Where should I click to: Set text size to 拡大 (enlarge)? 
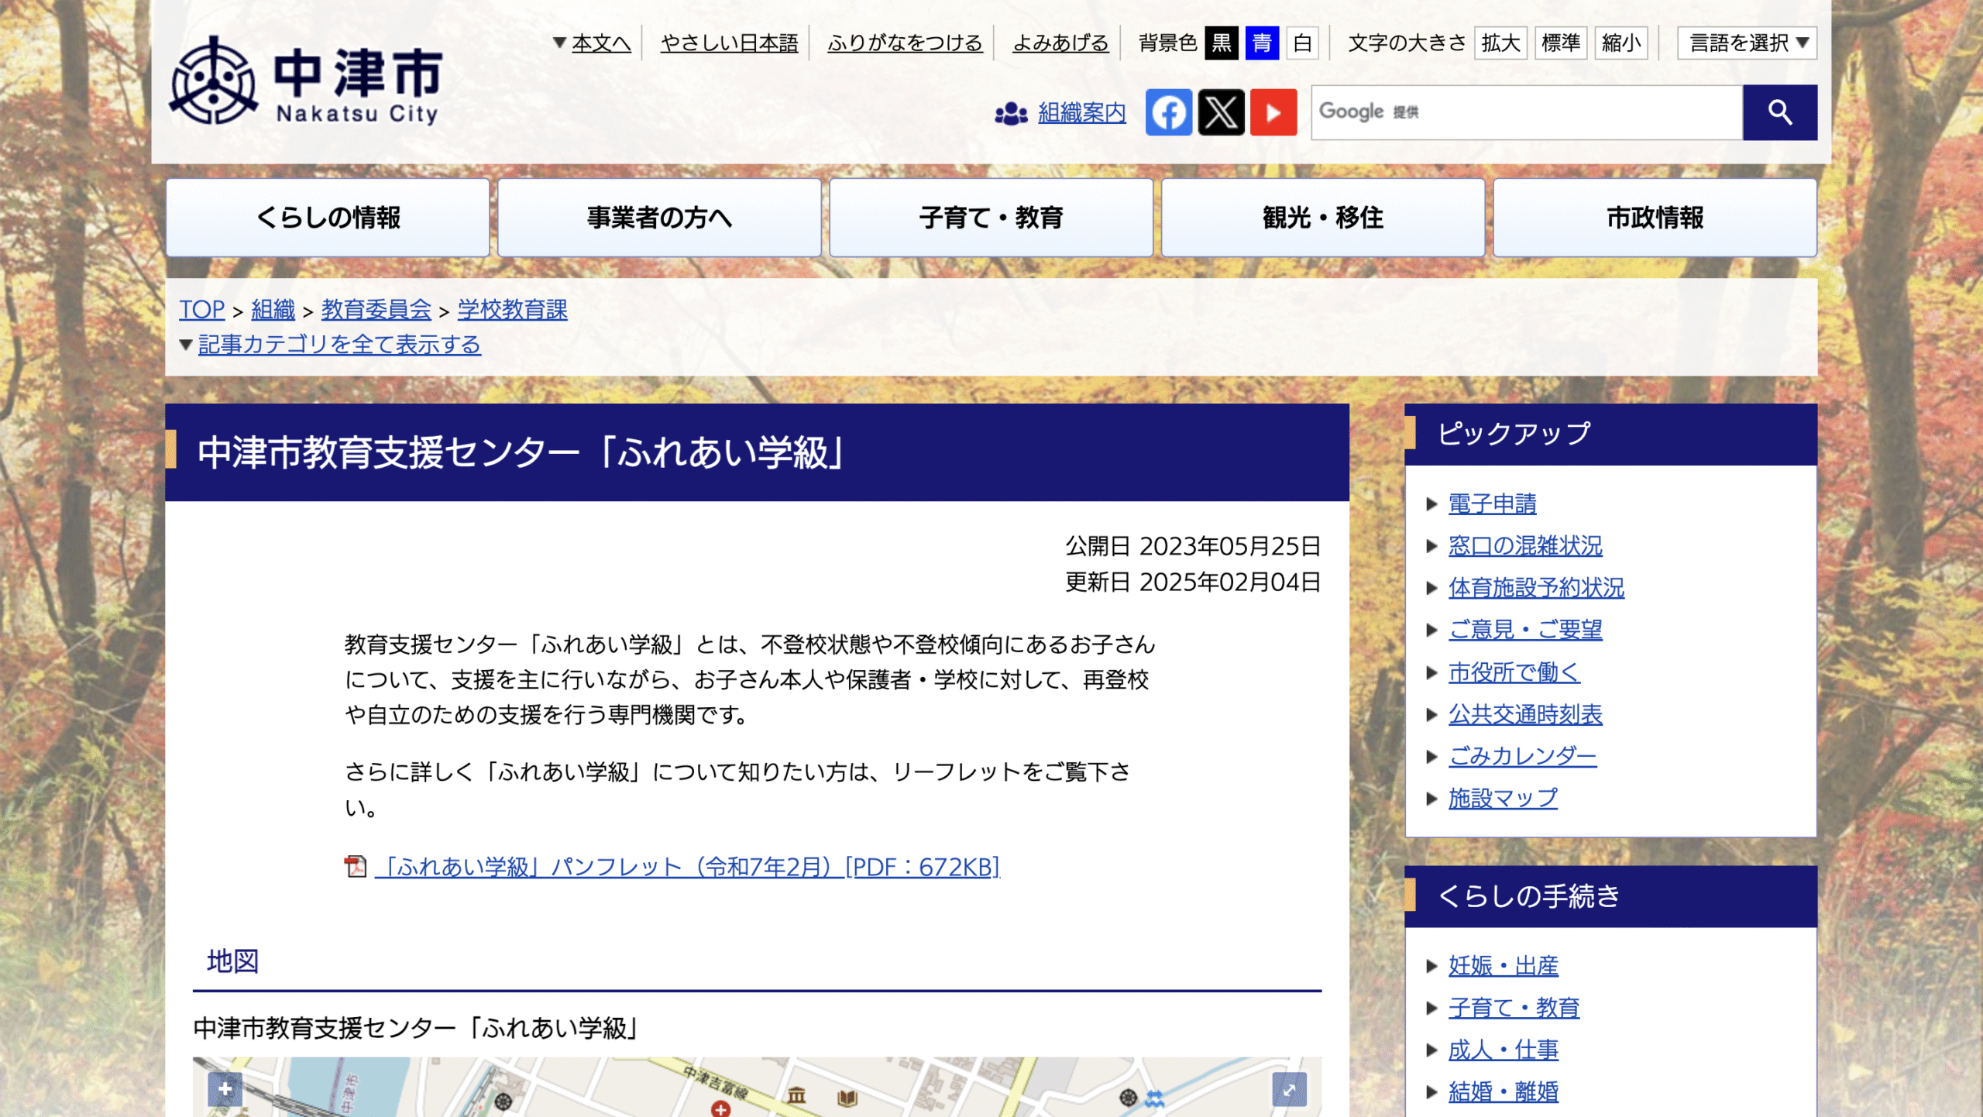tap(1500, 43)
